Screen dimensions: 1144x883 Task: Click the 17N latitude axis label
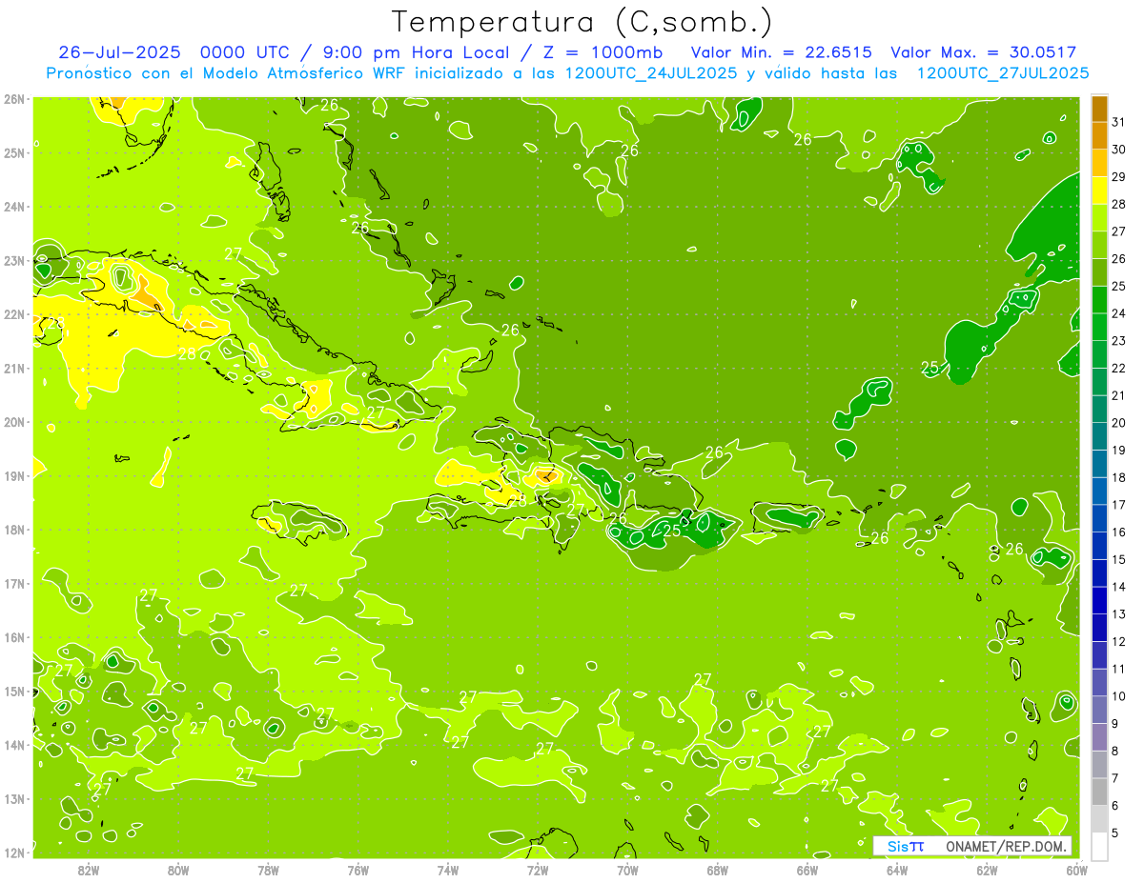(x=14, y=583)
